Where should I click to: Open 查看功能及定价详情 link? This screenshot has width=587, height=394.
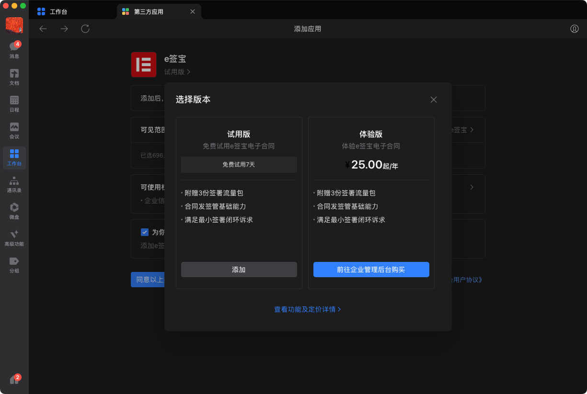point(308,309)
